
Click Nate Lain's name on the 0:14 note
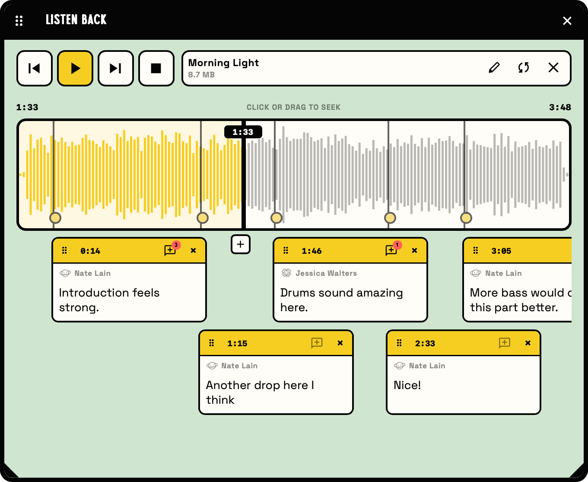92,273
